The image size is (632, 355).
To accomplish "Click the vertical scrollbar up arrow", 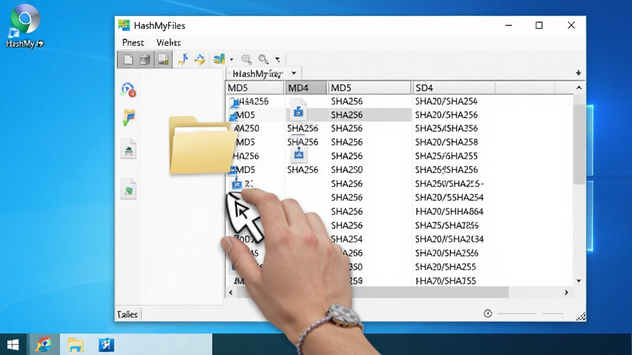I will tap(579, 88).
